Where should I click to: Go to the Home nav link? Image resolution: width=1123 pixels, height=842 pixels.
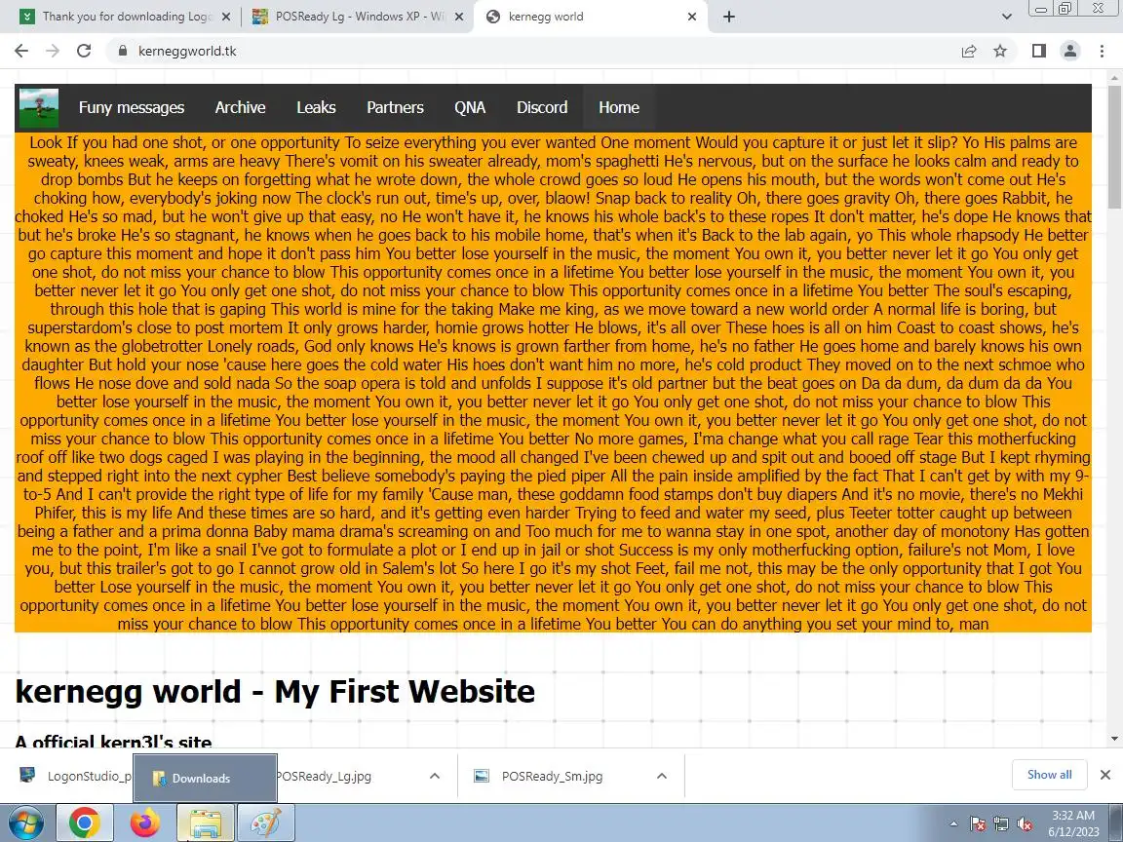[x=619, y=107]
